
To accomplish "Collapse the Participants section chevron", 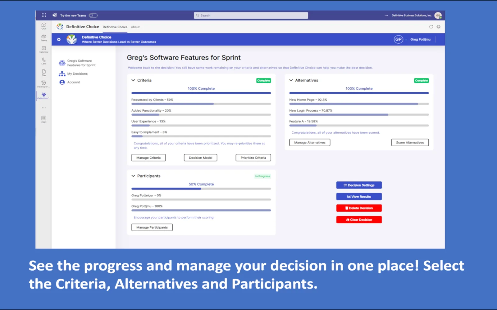I will click(x=133, y=176).
